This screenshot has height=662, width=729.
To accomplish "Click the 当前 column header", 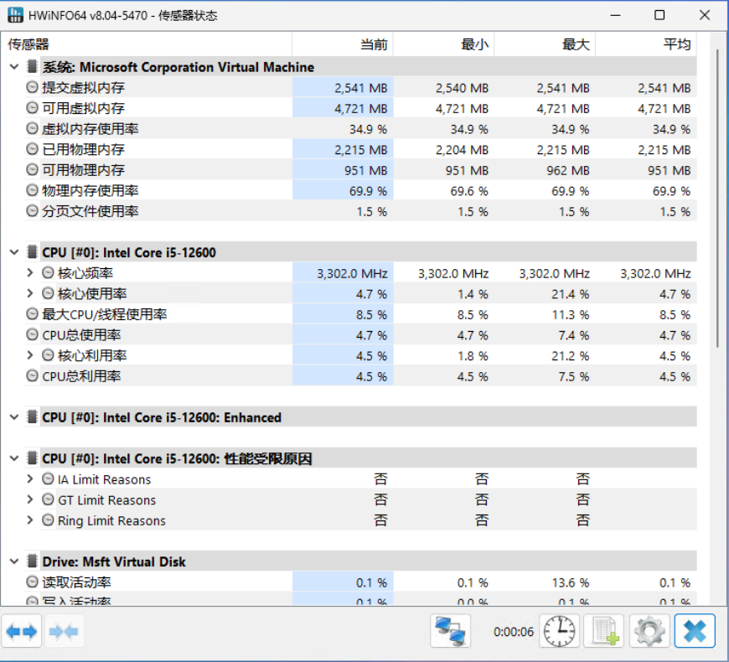I will click(x=343, y=44).
